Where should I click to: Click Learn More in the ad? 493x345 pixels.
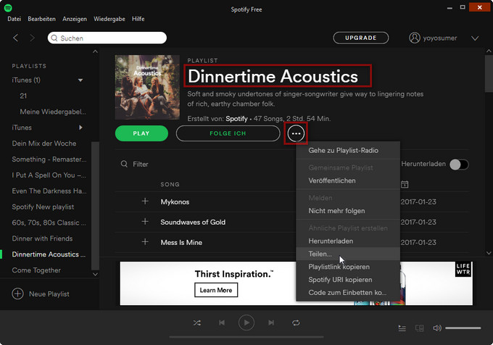click(x=216, y=290)
